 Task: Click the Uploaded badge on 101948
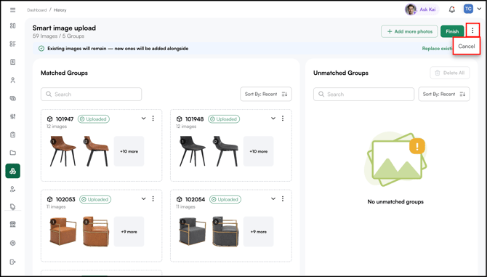(x=224, y=119)
